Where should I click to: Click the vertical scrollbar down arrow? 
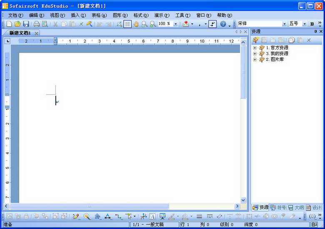(x=243, y=200)
